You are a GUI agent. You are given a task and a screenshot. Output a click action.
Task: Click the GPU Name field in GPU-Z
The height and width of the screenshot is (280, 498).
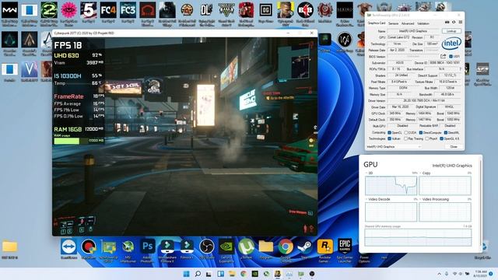[414, 31]
